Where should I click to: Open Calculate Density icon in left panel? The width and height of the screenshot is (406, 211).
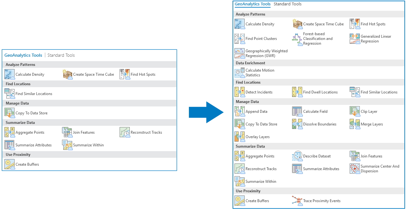click(9, 74)
